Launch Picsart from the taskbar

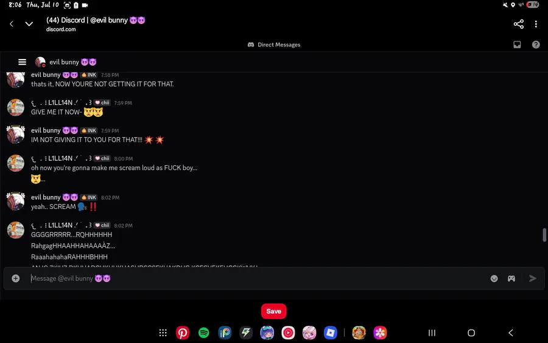point(225,333)
